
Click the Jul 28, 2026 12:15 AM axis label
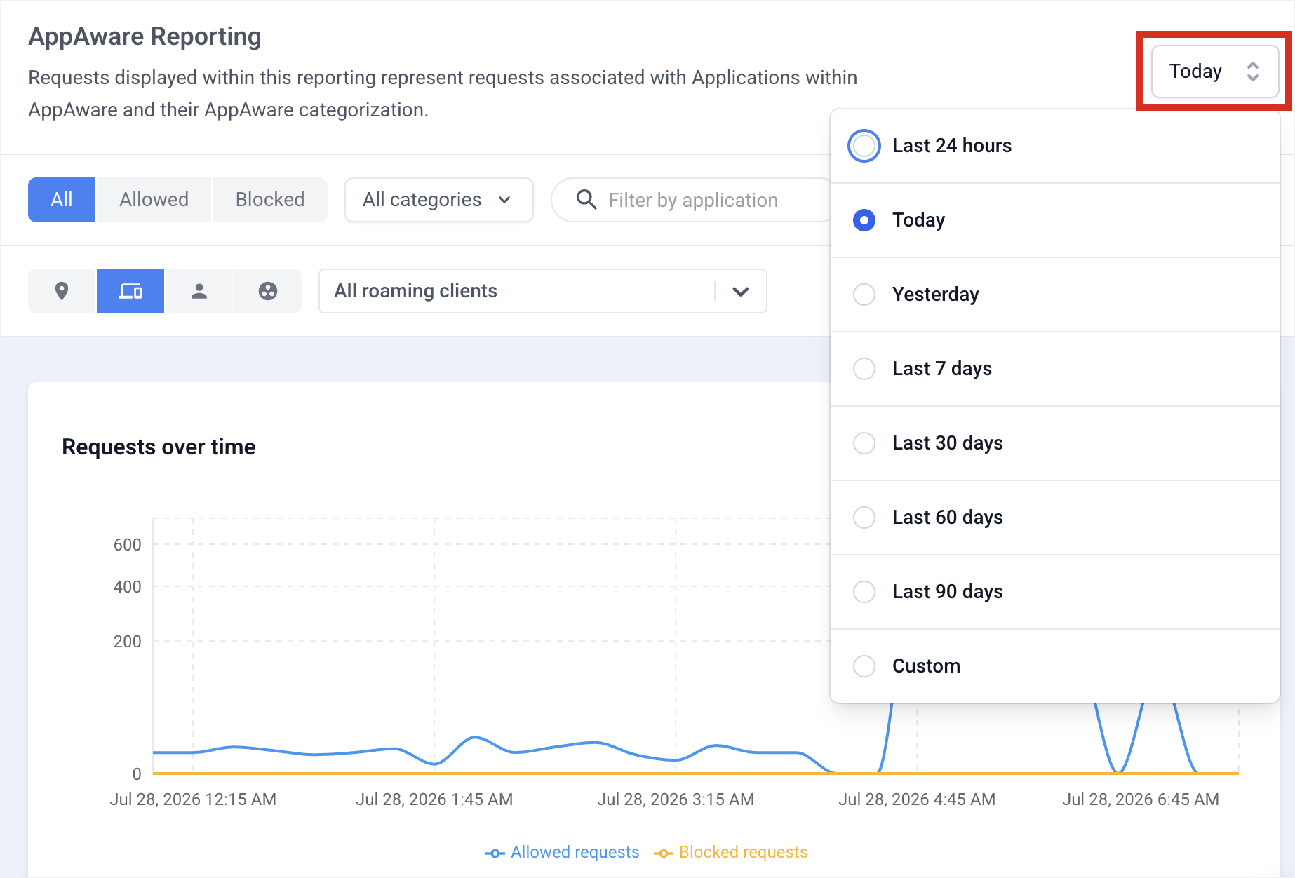(193, 799)
